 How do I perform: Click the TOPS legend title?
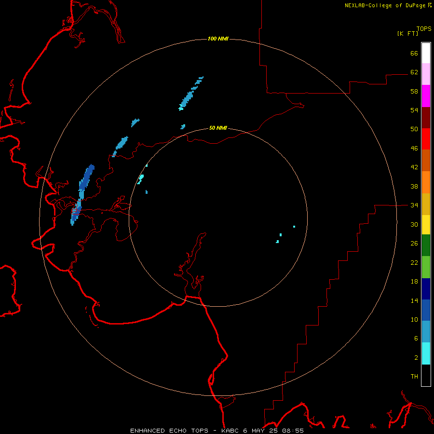pyautogui.click(x=424, y=28)
